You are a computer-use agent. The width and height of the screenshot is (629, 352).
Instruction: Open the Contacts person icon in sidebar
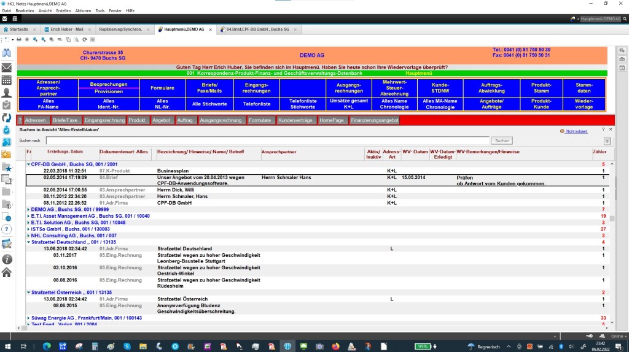click(7, 93)
